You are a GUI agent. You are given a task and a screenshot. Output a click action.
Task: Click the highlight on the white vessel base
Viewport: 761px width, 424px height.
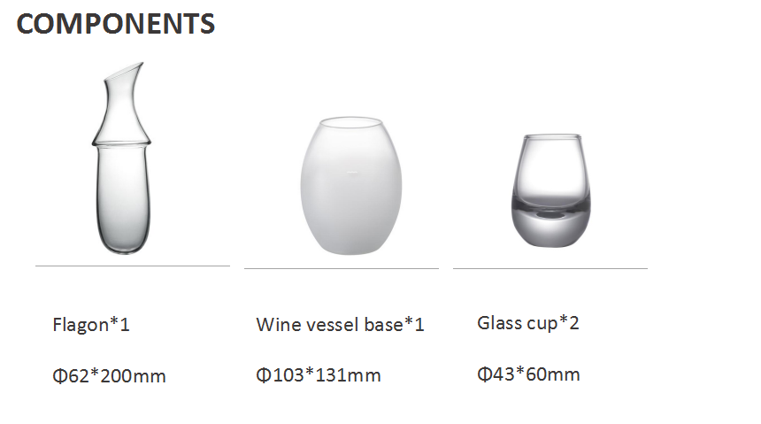click(352, 173)
